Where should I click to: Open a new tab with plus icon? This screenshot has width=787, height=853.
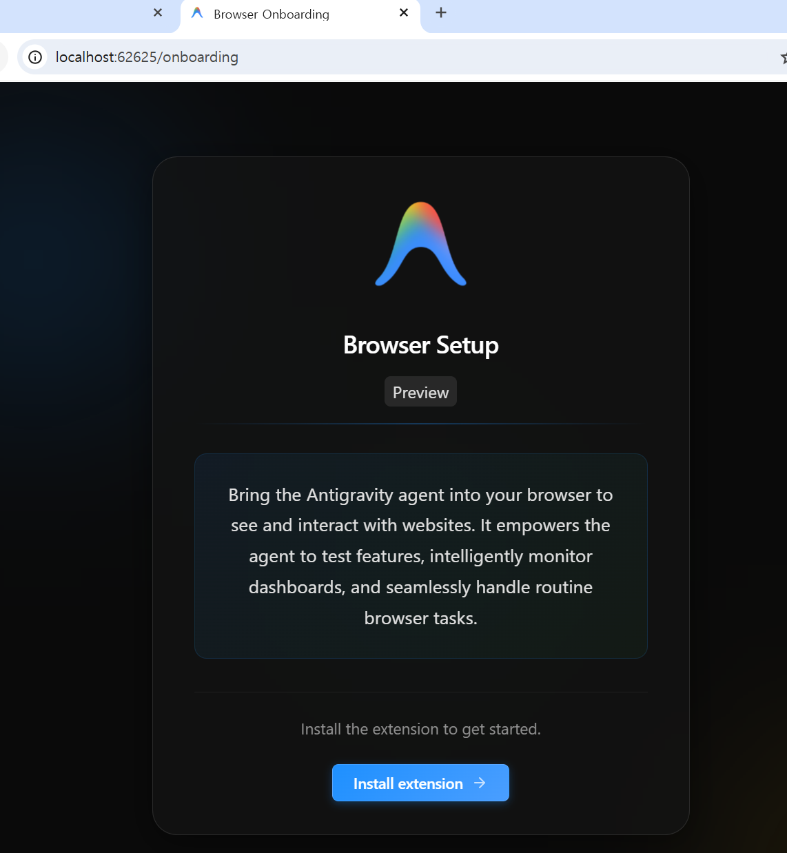(x=441, y=12)
